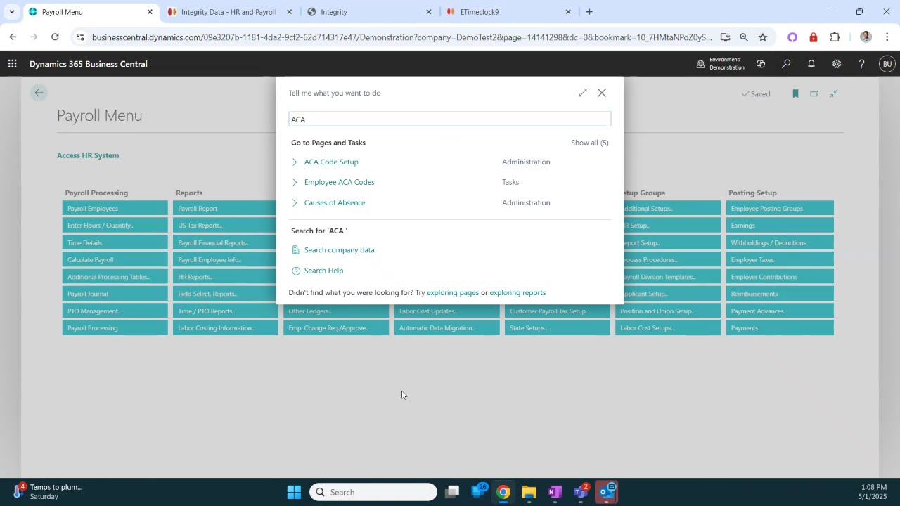Expand the chevron beside Employee ACA Codes
This screenshot has height=506, width=900.
pyautogui.click(x=295, y=183)
